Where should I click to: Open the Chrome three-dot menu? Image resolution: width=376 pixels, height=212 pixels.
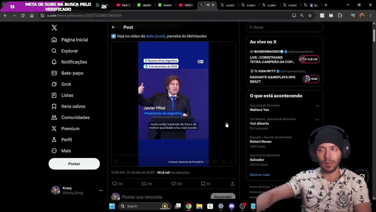click(x=370, y=16)
